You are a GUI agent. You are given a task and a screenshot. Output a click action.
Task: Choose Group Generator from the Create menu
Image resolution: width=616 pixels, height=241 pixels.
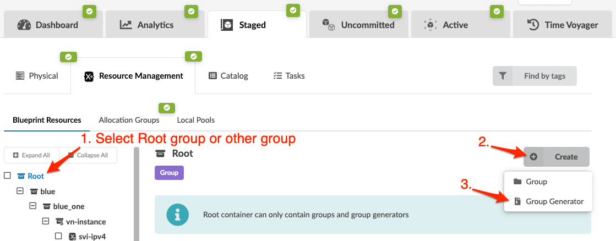pos(554,201)
